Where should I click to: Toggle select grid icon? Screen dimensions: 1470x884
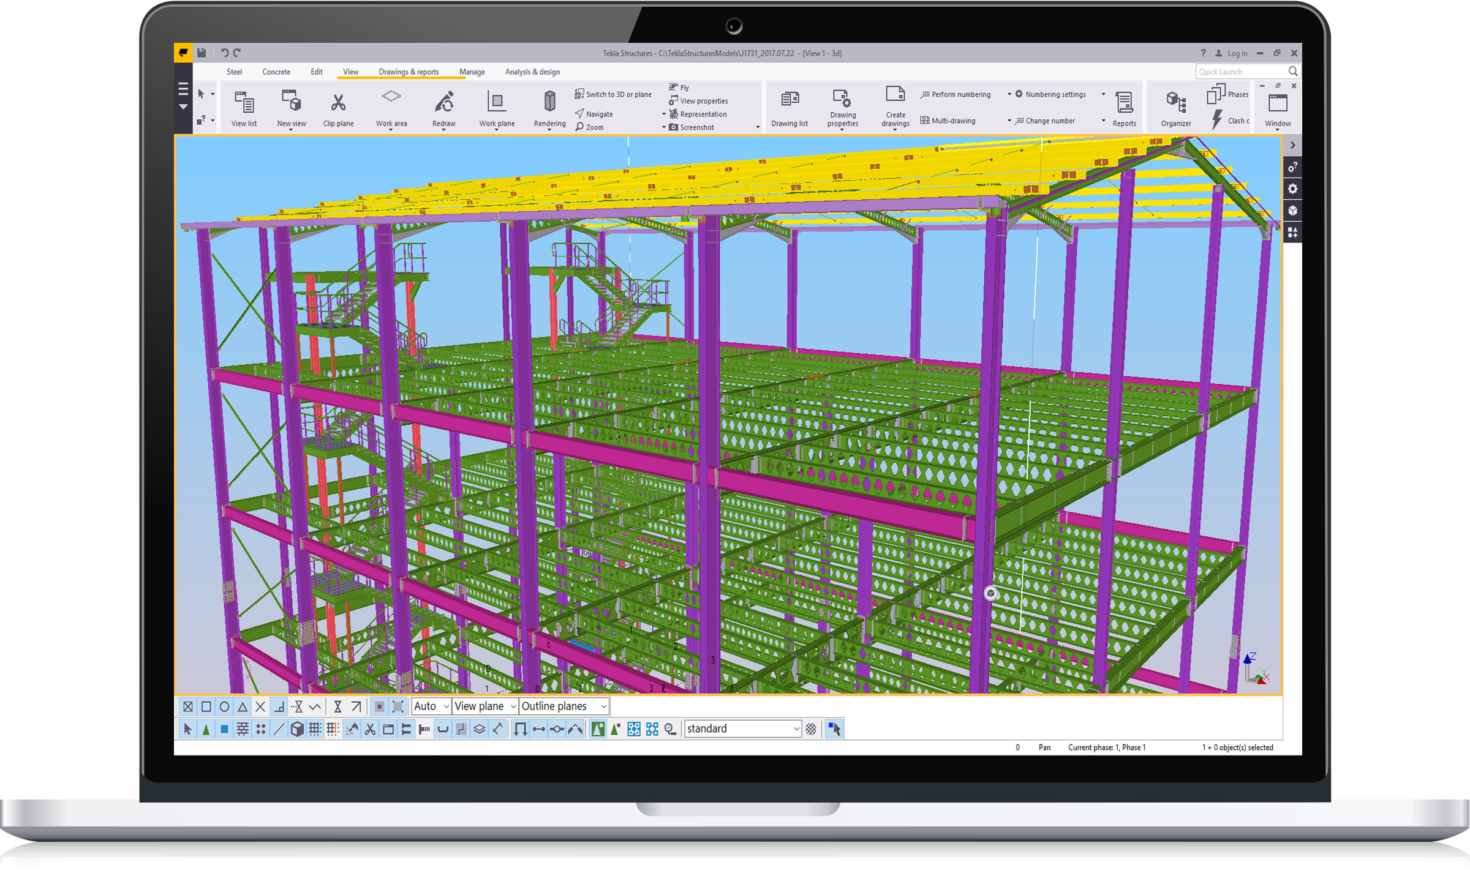[x=315, y=729]
